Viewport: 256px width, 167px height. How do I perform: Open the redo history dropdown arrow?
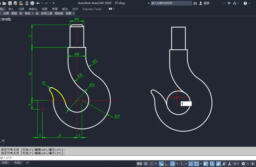pyautogui.click(x=50, y=3)
